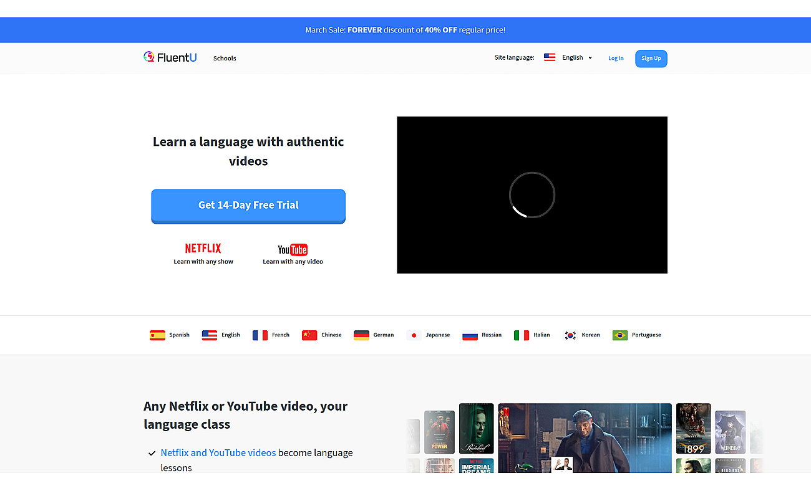Choose the Italian language label
Screen dimensions: 811x491
[541, 335]
